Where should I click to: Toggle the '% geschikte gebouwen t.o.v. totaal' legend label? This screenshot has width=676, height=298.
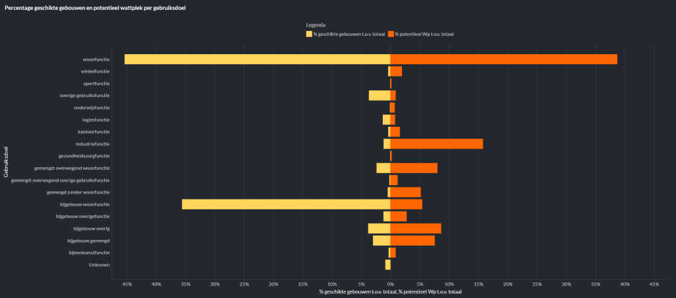pos(349,34)
